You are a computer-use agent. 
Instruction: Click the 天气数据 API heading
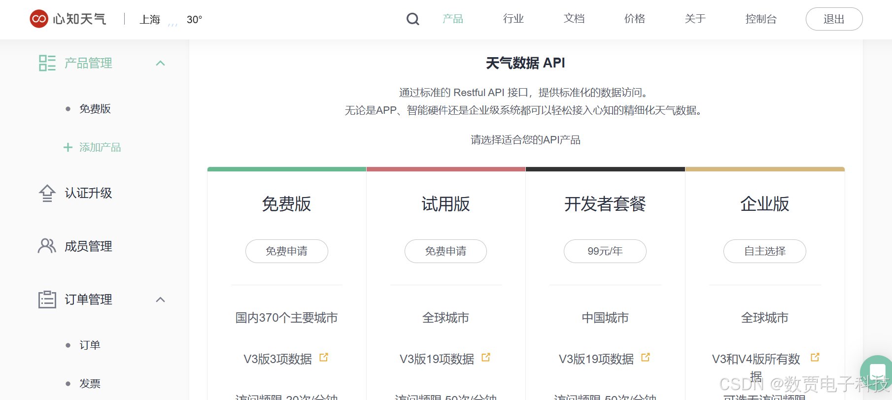525,63
